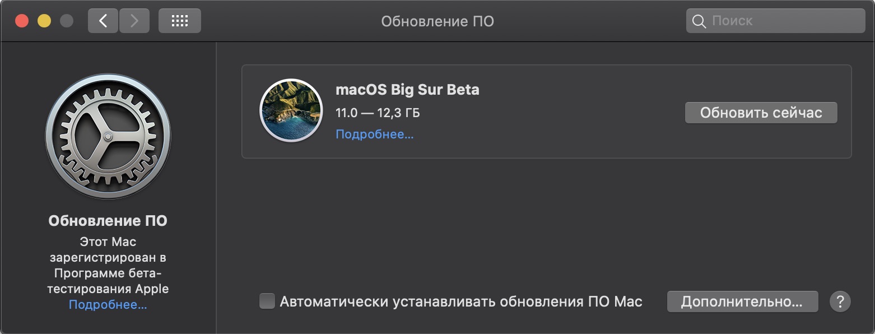Go back to previous preferences pane
875x334 pixels.
(x=103, y=21)
